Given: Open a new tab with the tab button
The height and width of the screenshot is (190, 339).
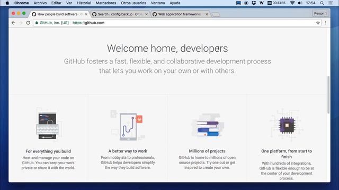Looking at the screenshot, I should [x=216, y=14].
